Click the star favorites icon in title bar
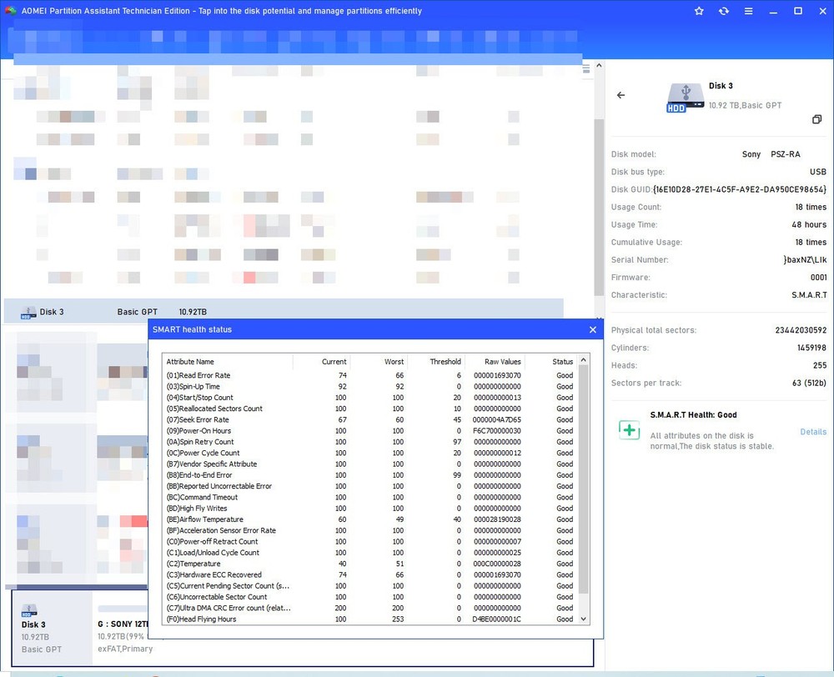 (699, 12)
